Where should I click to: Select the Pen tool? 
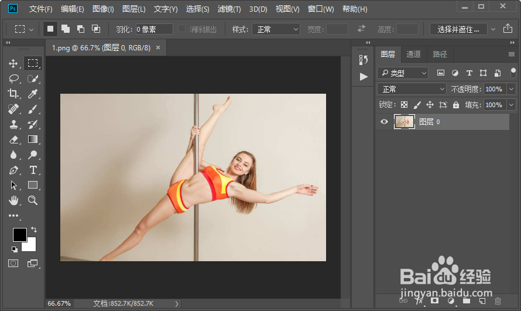(x=13, y=170)
